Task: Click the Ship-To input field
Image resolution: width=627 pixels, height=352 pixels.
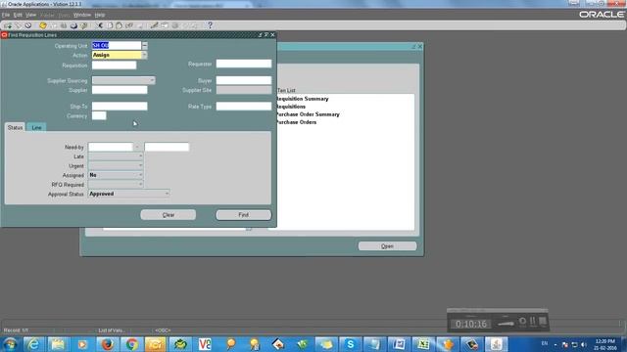Action: (x=120, y=107)
